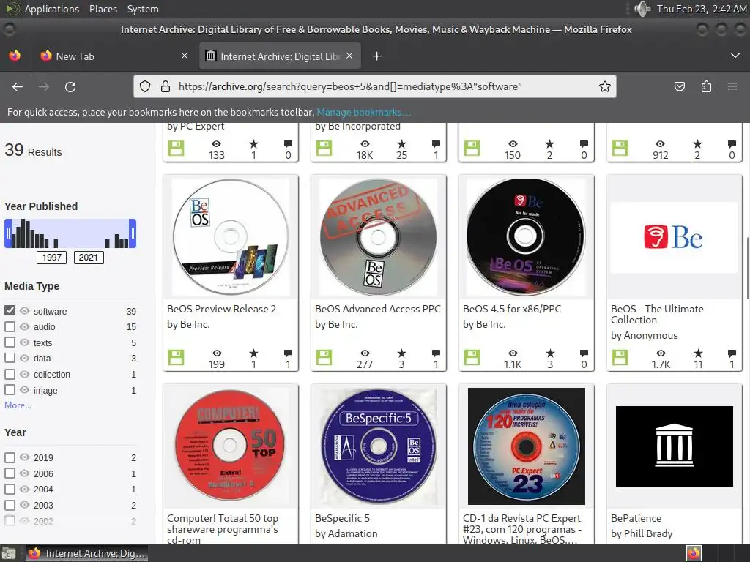The height and width of the screenshot is (562, 750).
Task: Click the Firefox icon in bottom-right panel
Action: pyautogui.click(x=694, y=553)
